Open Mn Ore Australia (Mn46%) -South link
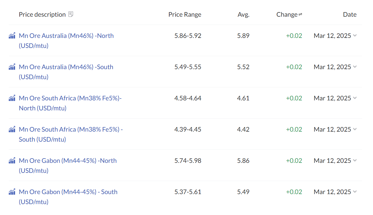The width and height of the screenshot is (373, 215). 66,72
